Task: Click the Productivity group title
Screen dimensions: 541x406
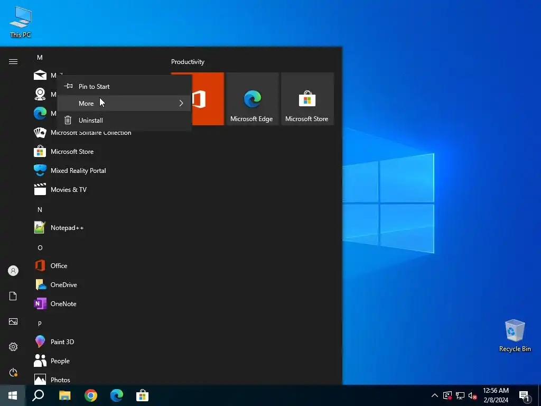Action: [188, 62]
